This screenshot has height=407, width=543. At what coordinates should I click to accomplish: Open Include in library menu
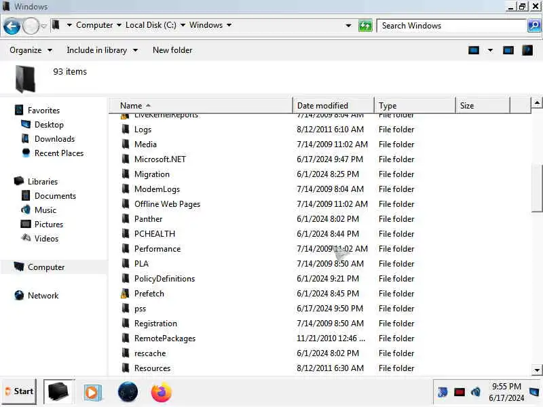point(102,50)
